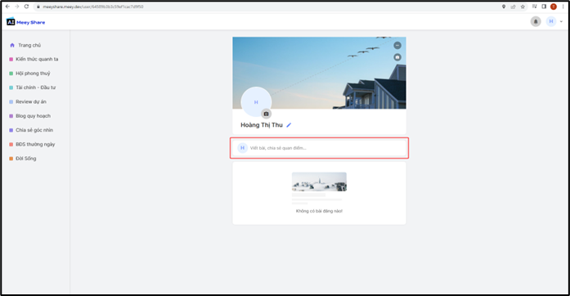Click the Viết bài, chia sẻ quan điểm field

click(x=319, y=148)
